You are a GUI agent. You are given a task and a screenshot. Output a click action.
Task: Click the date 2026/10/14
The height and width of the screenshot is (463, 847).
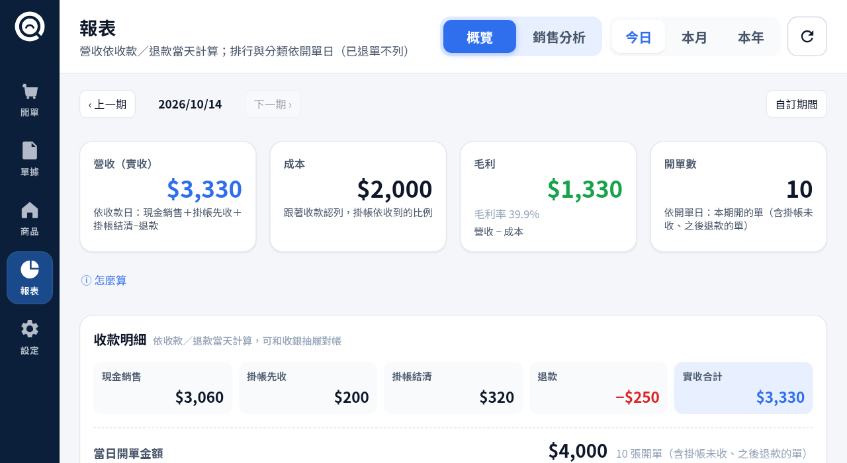click(x=190, y=104)
